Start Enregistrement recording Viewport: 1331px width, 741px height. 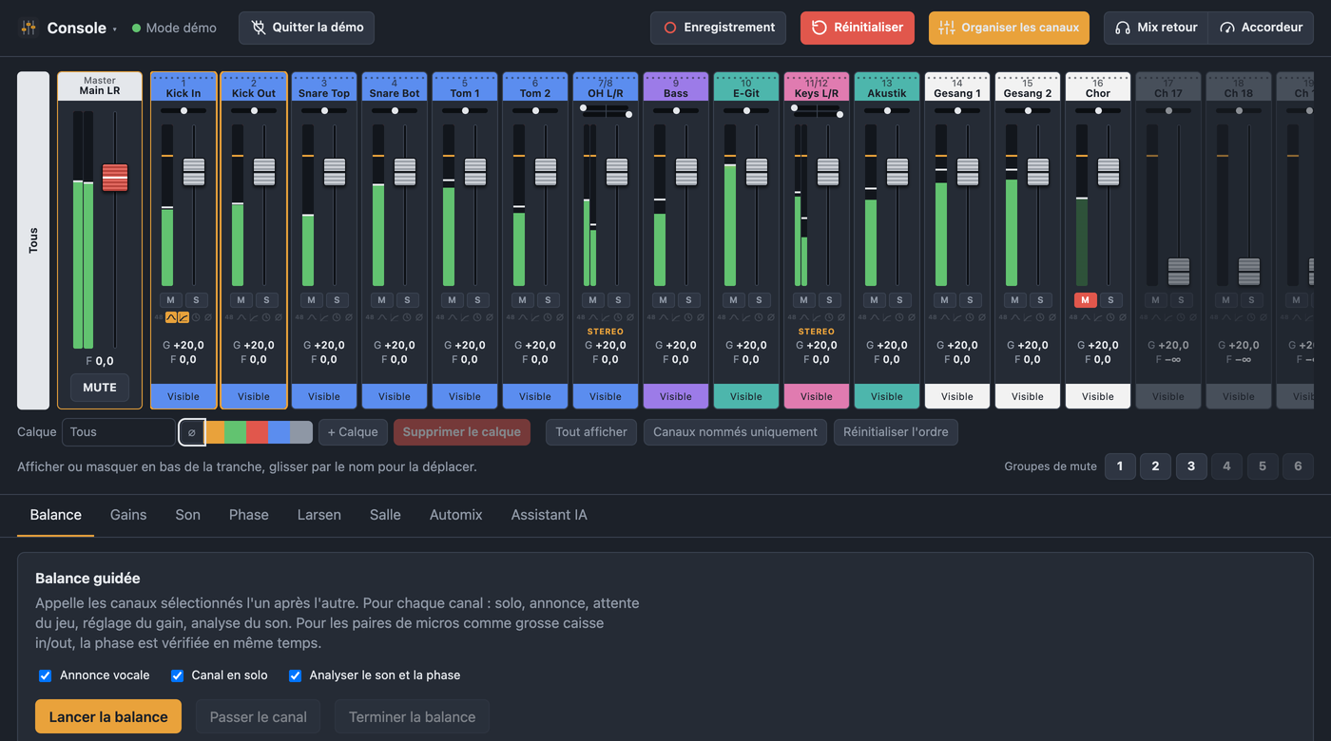(x=718, y=28)
